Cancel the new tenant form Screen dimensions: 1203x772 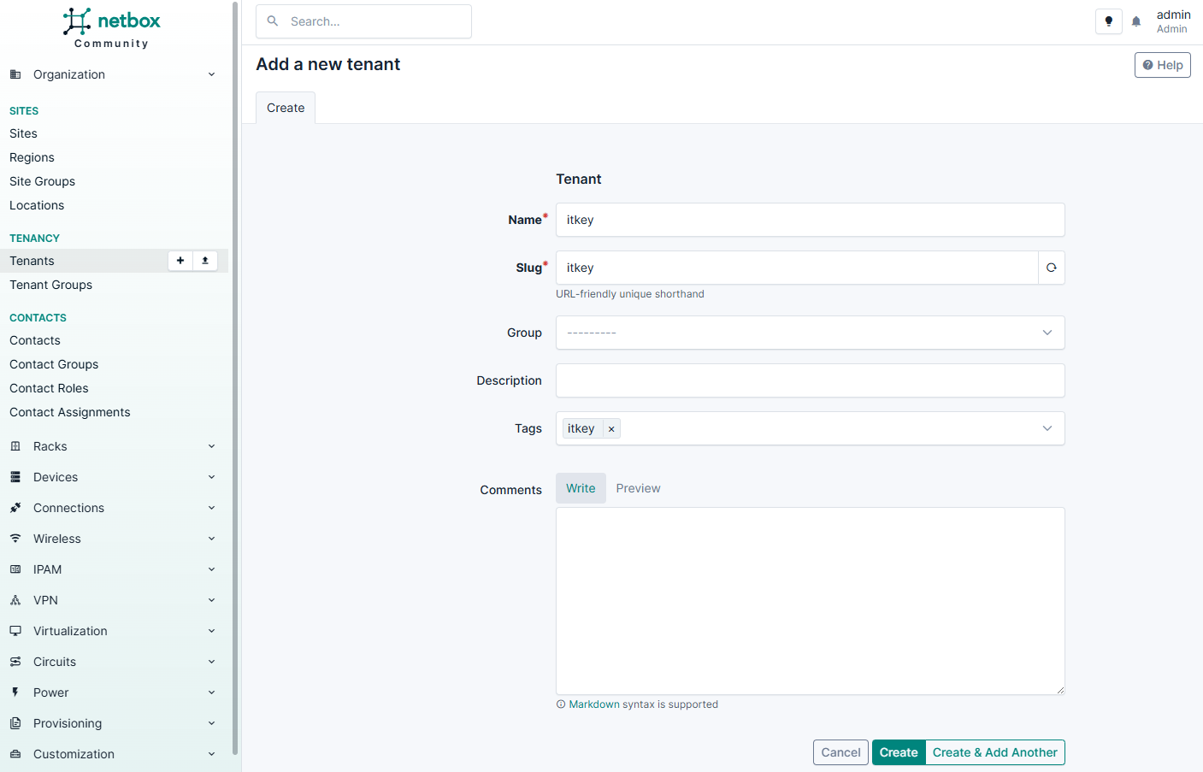coord(840,752)
